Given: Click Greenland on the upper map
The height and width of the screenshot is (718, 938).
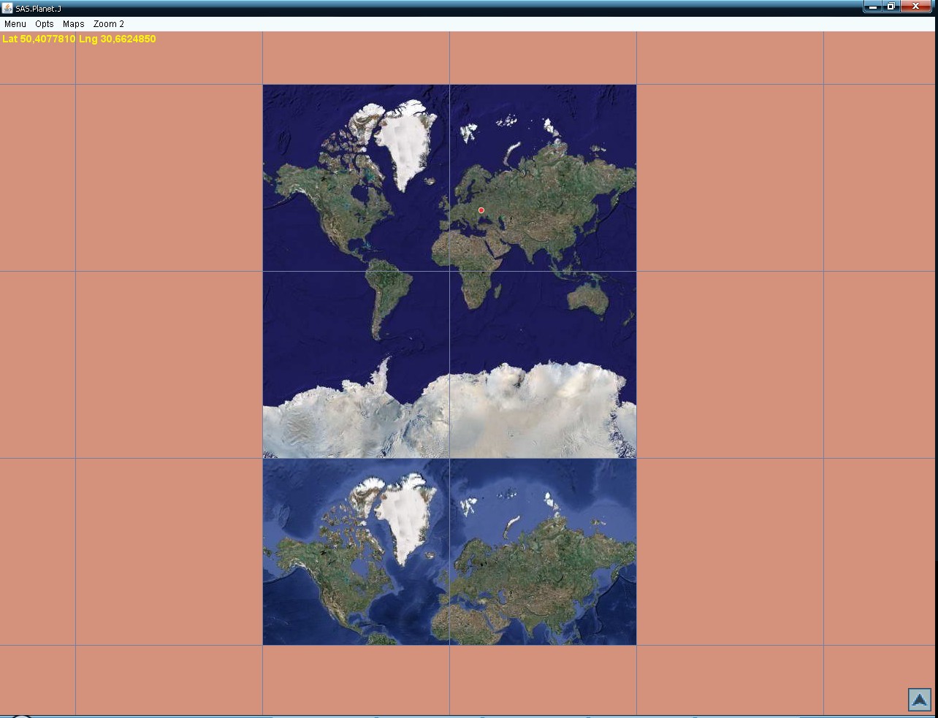Looking at the screenshot, I should [402, 142].
